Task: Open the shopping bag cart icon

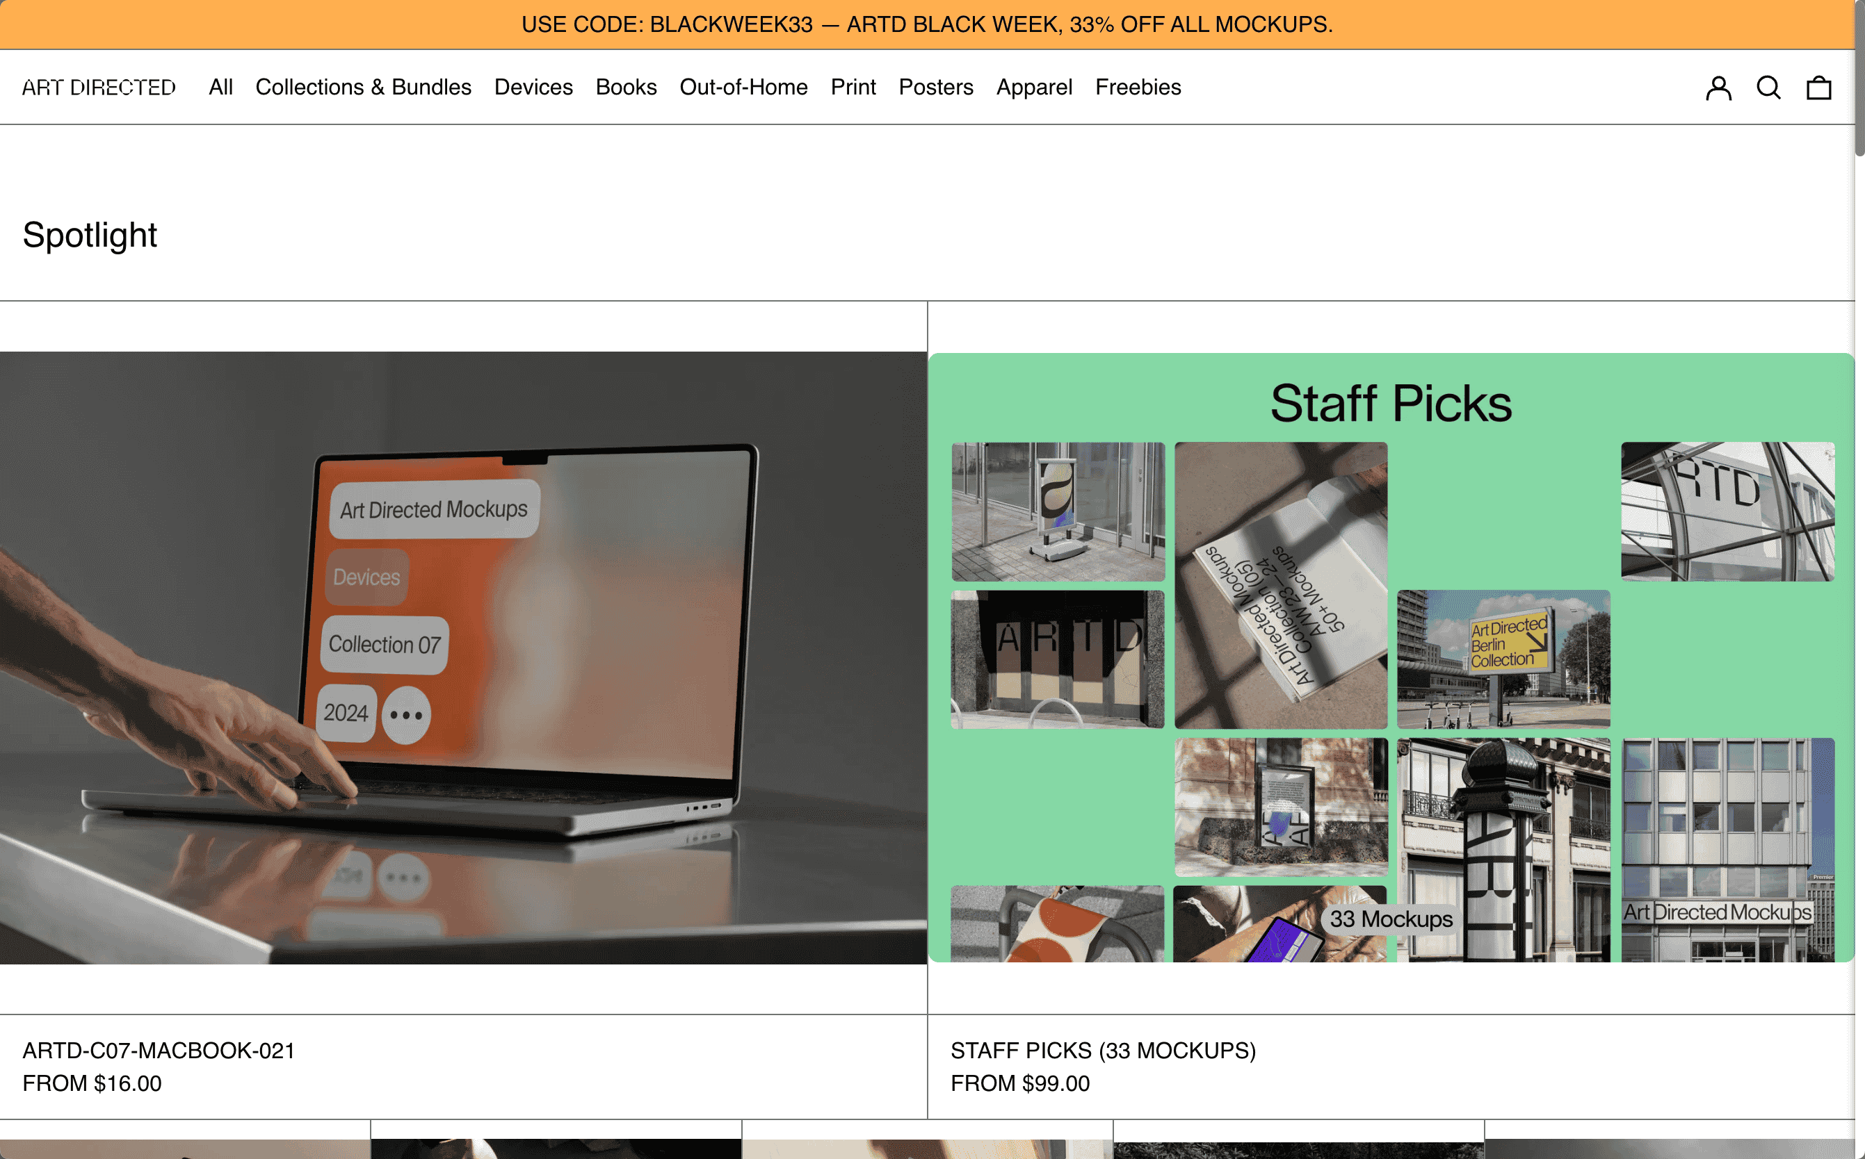Action: pyautogui.click(x=1818, y=88)
